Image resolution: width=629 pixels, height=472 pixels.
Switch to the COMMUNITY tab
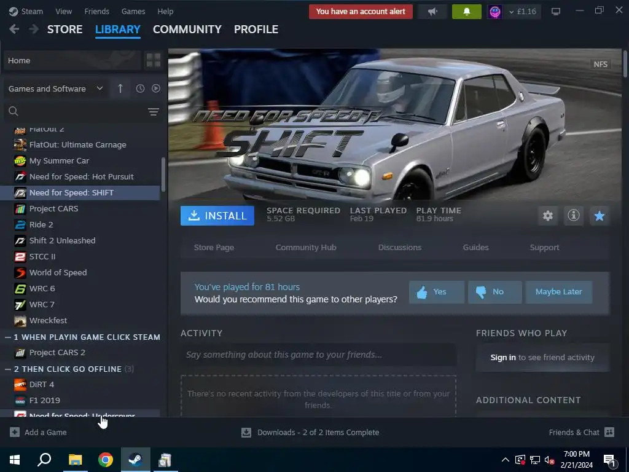click(187, 29)
